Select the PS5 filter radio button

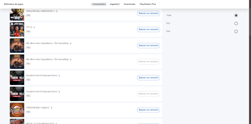click(x=236, y=24)
